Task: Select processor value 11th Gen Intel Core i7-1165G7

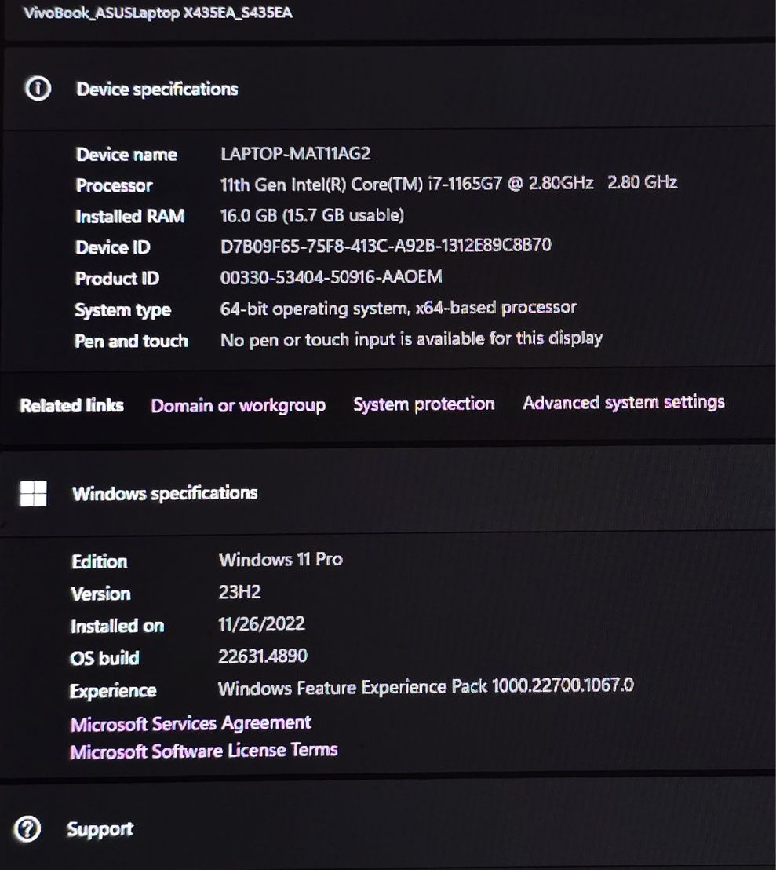Action: 449,183
